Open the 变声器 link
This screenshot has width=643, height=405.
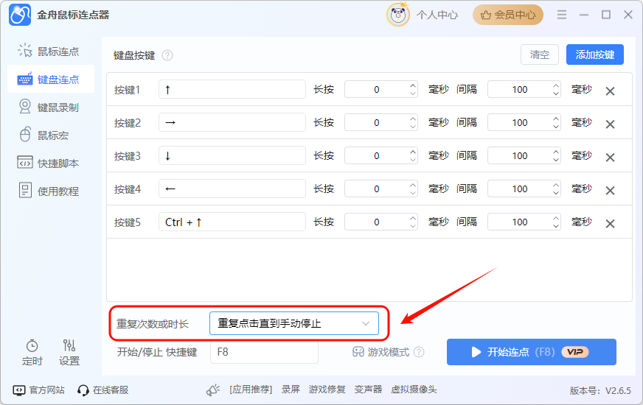[x=368, y=390]
